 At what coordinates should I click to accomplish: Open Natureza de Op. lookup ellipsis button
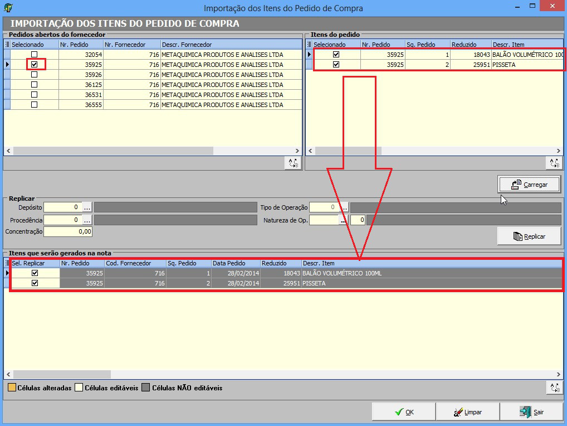coord(343,220)
